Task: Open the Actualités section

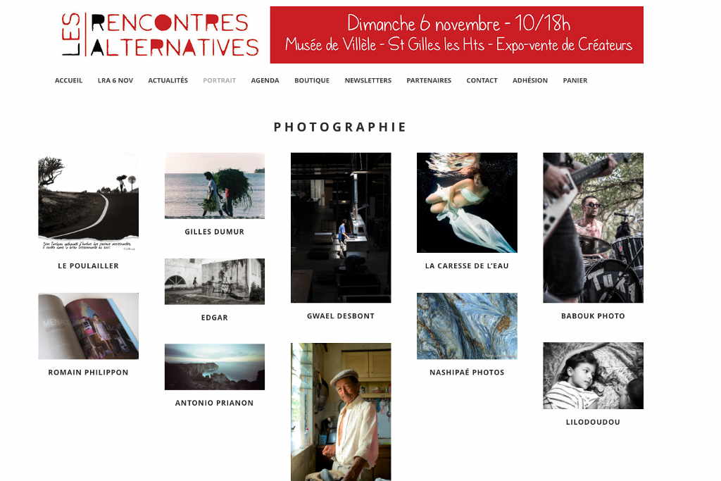Action: 168,80
